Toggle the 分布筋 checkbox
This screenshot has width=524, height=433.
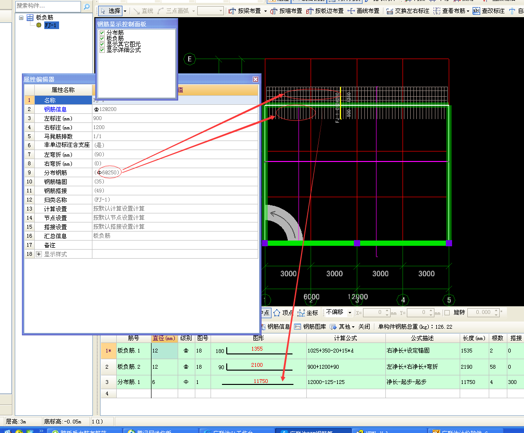point(102,33)
